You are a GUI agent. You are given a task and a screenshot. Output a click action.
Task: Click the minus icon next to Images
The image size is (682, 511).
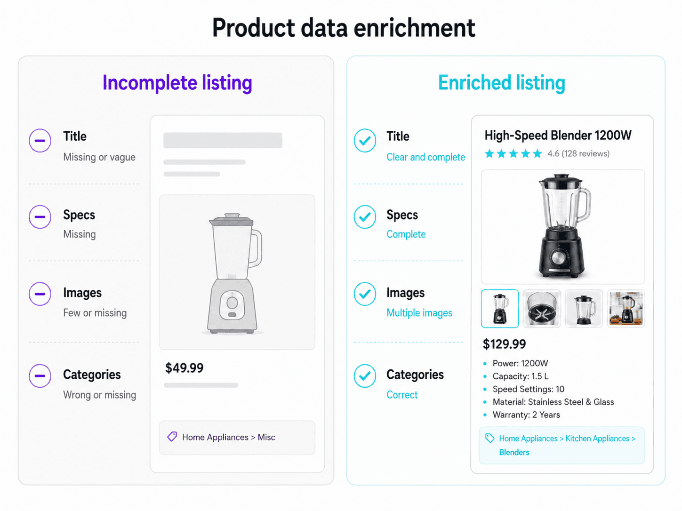coord(40,294)
